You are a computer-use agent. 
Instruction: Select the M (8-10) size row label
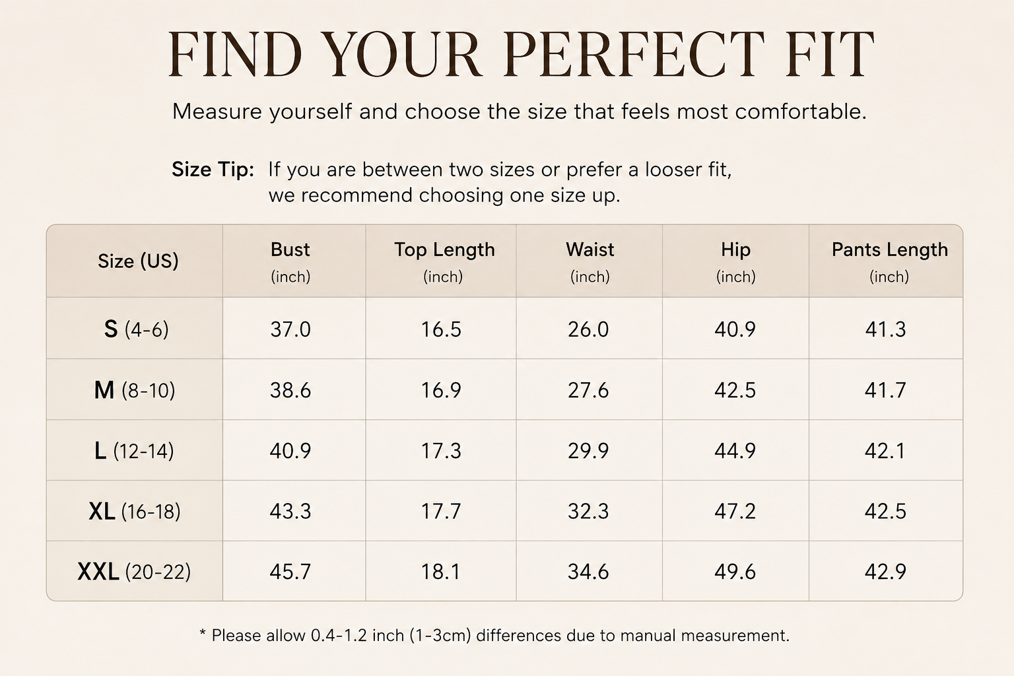(135, 390)
